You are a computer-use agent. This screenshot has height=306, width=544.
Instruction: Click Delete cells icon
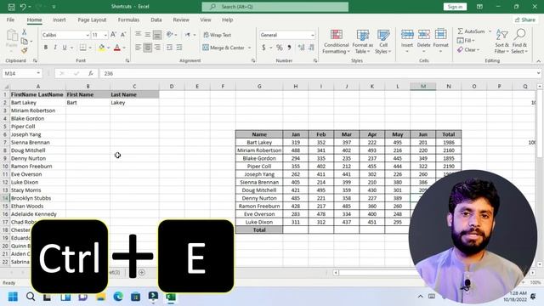[423, 35]
